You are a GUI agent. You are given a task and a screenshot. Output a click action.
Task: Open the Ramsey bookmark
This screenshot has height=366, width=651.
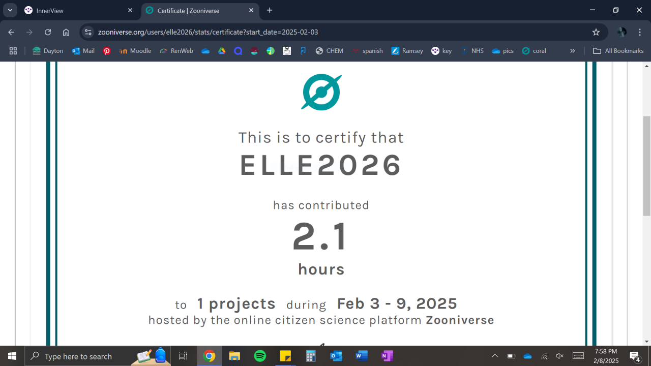click(407, 51)
